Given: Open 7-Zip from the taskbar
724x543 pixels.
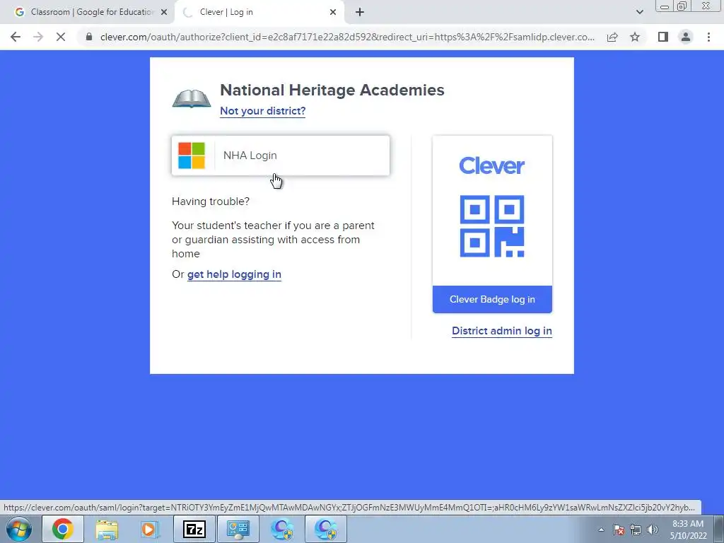Looking at the screenshot, I should [194, 529].
